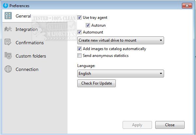The height and width of the screenshot is (135, 196).
Task: Click the Integration puzzle icon
Action: pyautogui.click(x=8, y=29)
